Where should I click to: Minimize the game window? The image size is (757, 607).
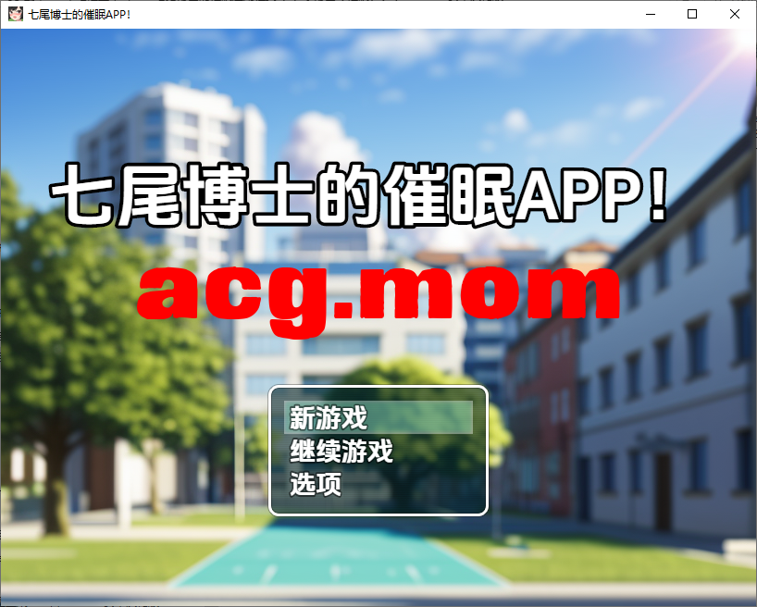[x=651, y=15]
